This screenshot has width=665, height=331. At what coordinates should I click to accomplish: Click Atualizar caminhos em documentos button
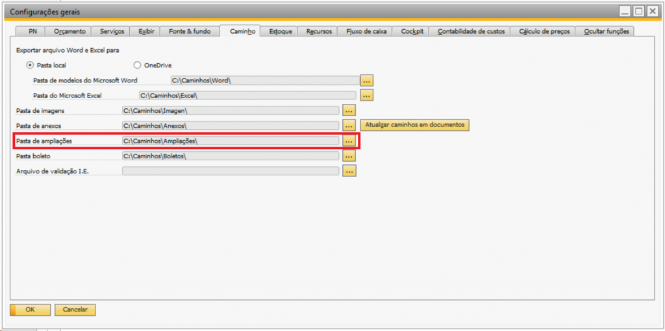(415, 125)
